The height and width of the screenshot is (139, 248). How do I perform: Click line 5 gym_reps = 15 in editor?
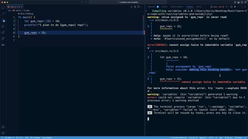pyautogui.click(x=35, y=32)
